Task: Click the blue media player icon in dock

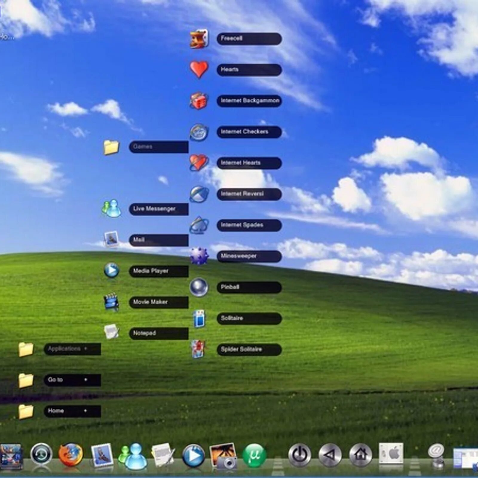Action: coord(193,456)
